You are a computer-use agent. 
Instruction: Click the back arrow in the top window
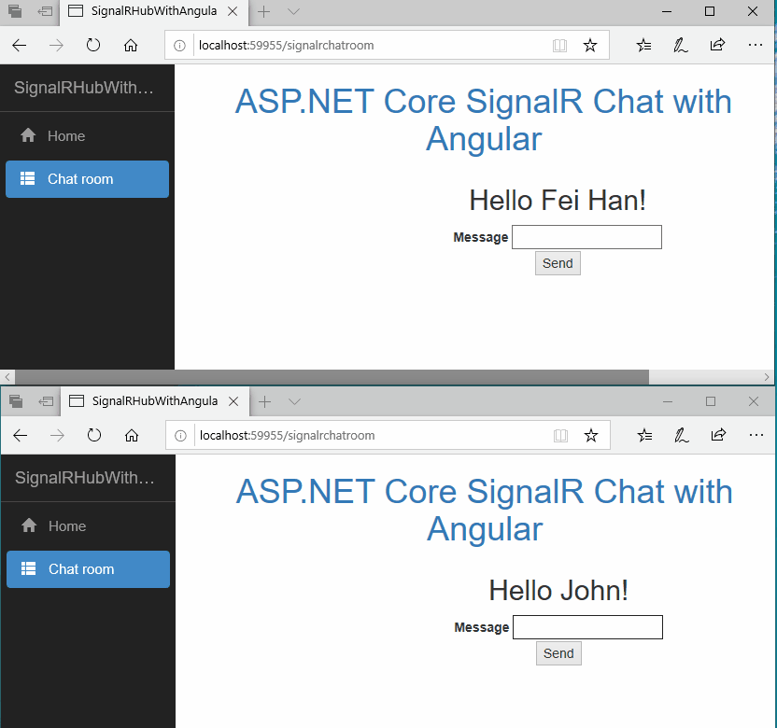pyautogui.click(x=19, y=44)
